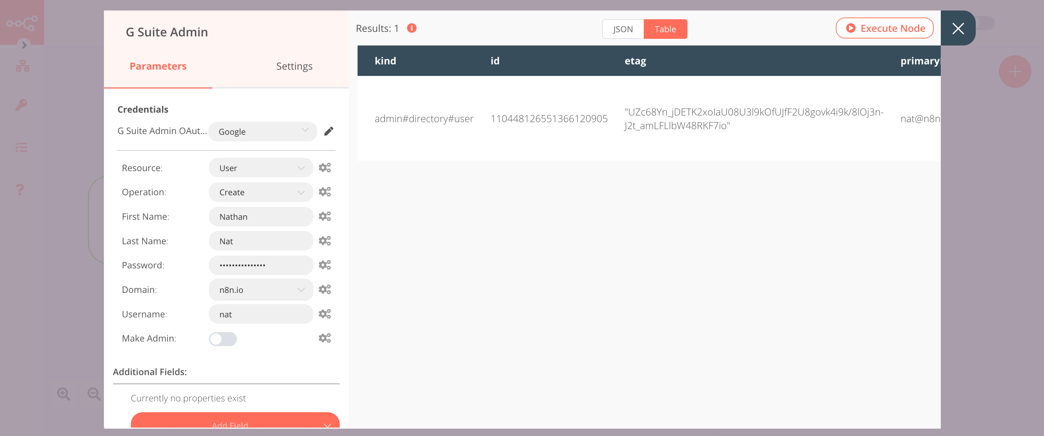Open the Settings tab
The image size is (1044, 436).
coord(294,66)
